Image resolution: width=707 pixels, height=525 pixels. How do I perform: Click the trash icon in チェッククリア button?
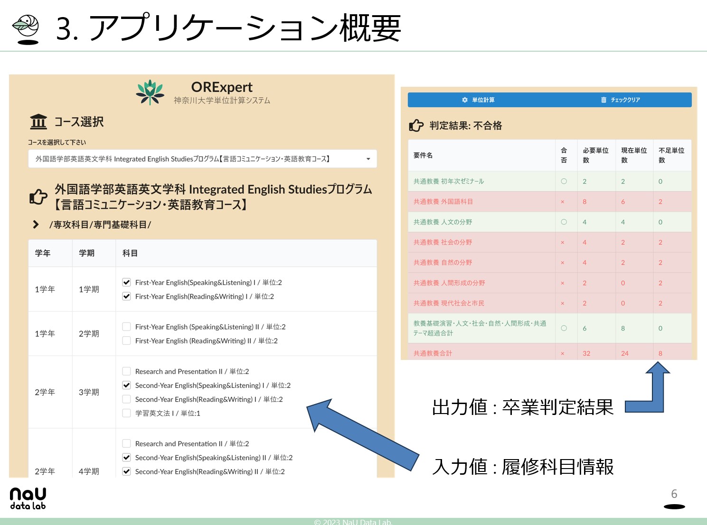pos(603,100)
